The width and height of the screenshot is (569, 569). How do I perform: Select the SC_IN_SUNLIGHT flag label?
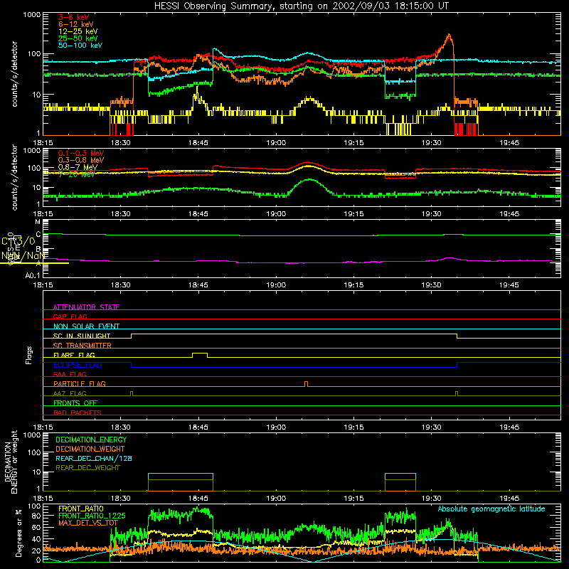point(82,336)
